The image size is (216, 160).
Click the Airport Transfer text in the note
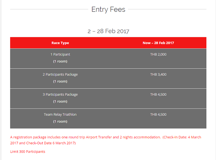pos(99,137)
